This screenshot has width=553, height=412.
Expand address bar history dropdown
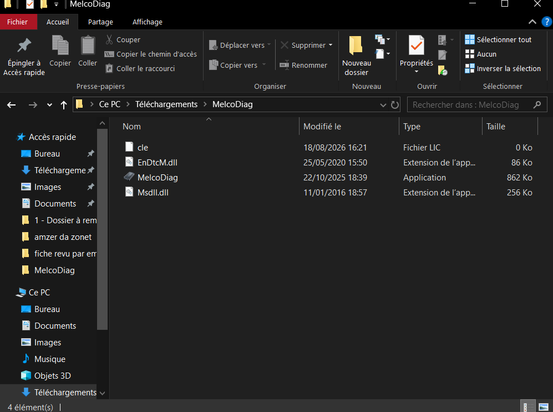point(383,105)
